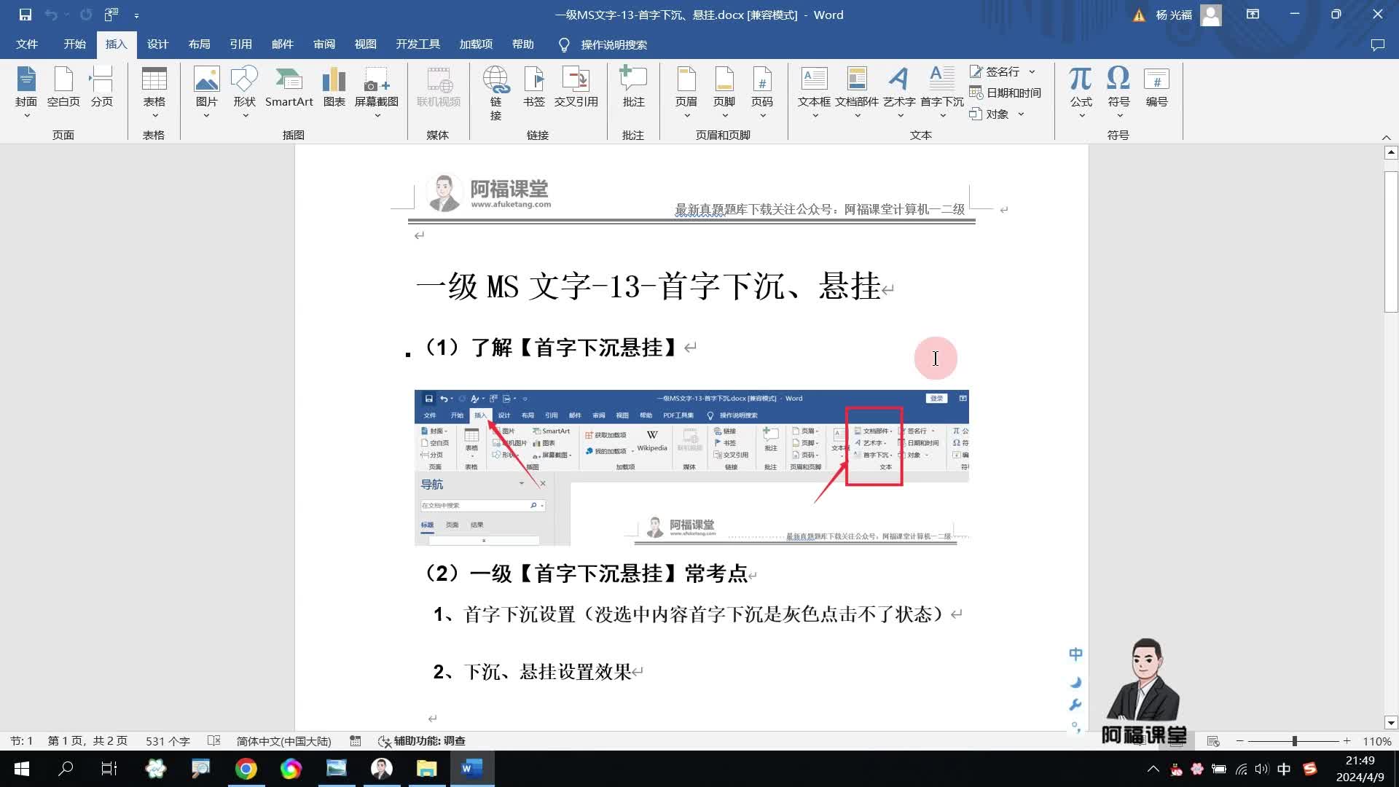Open the shapes (形状) gallery
This screenshot has width=1399, height=787.
[244, 93]
